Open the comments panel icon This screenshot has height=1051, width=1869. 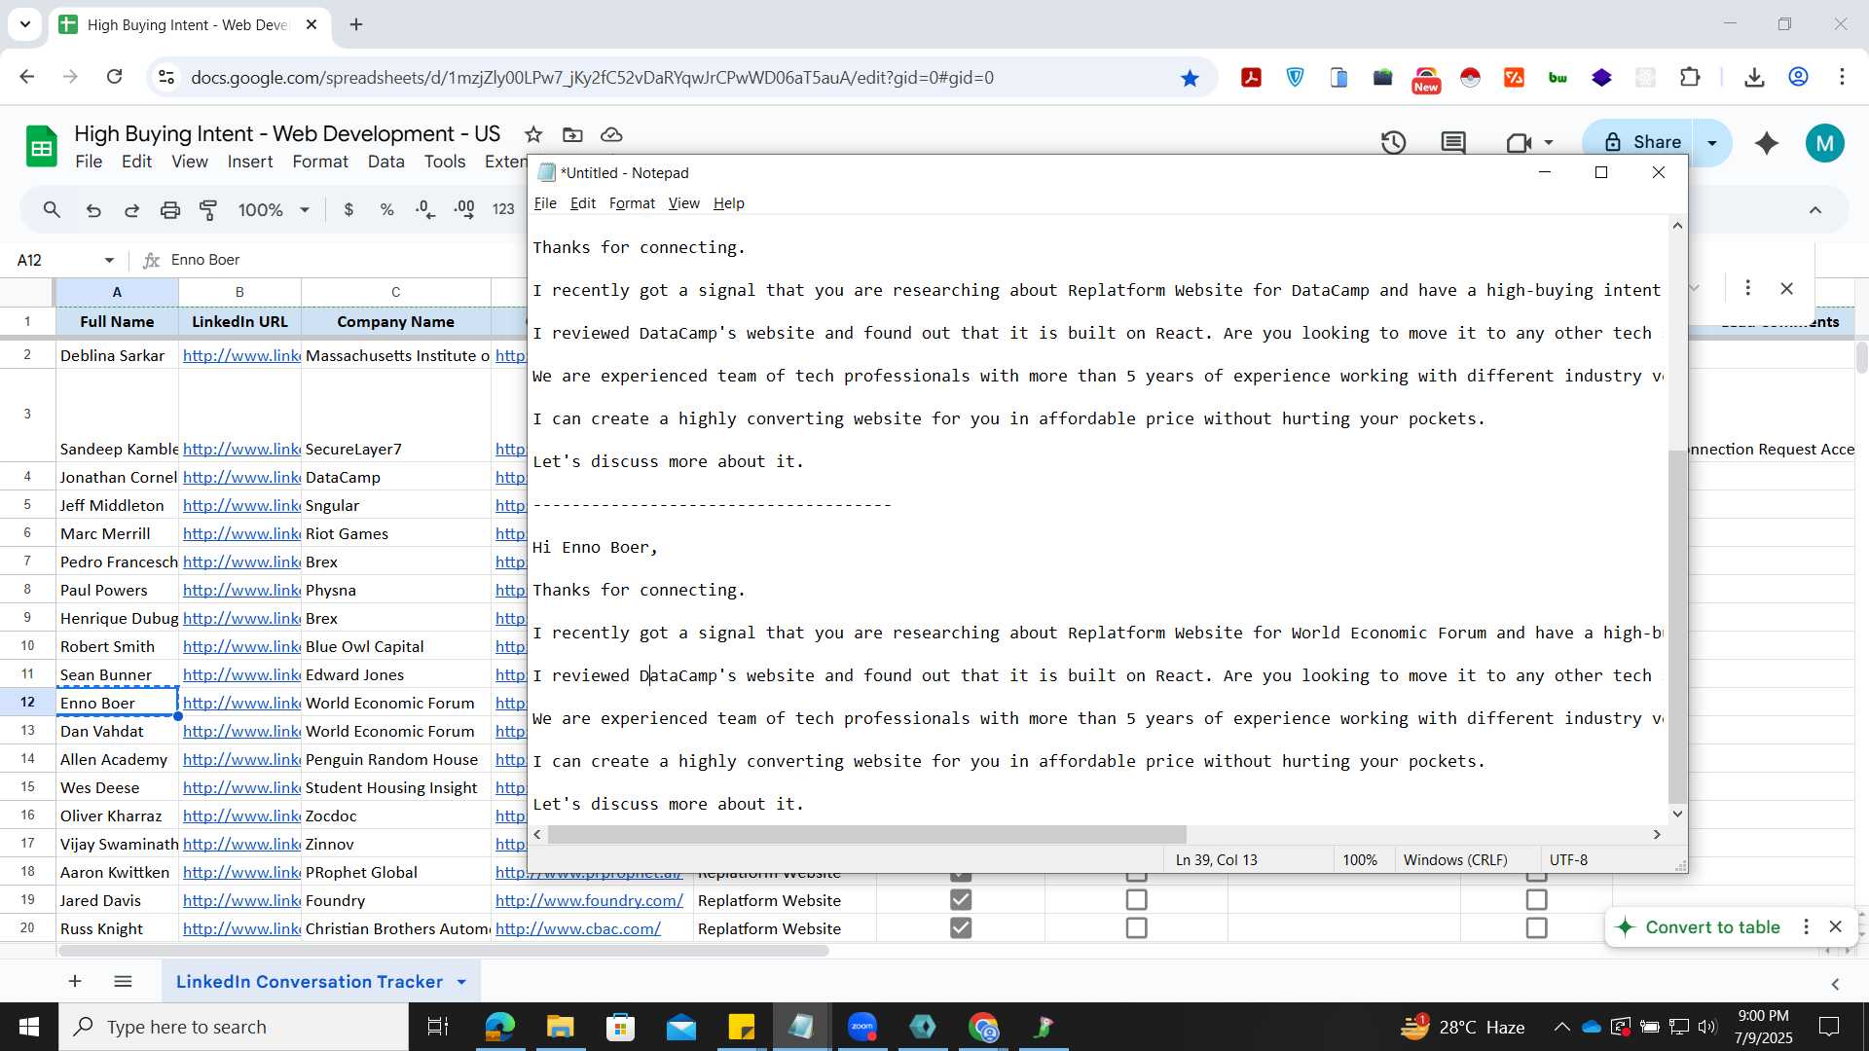[x=1453, y=142]
